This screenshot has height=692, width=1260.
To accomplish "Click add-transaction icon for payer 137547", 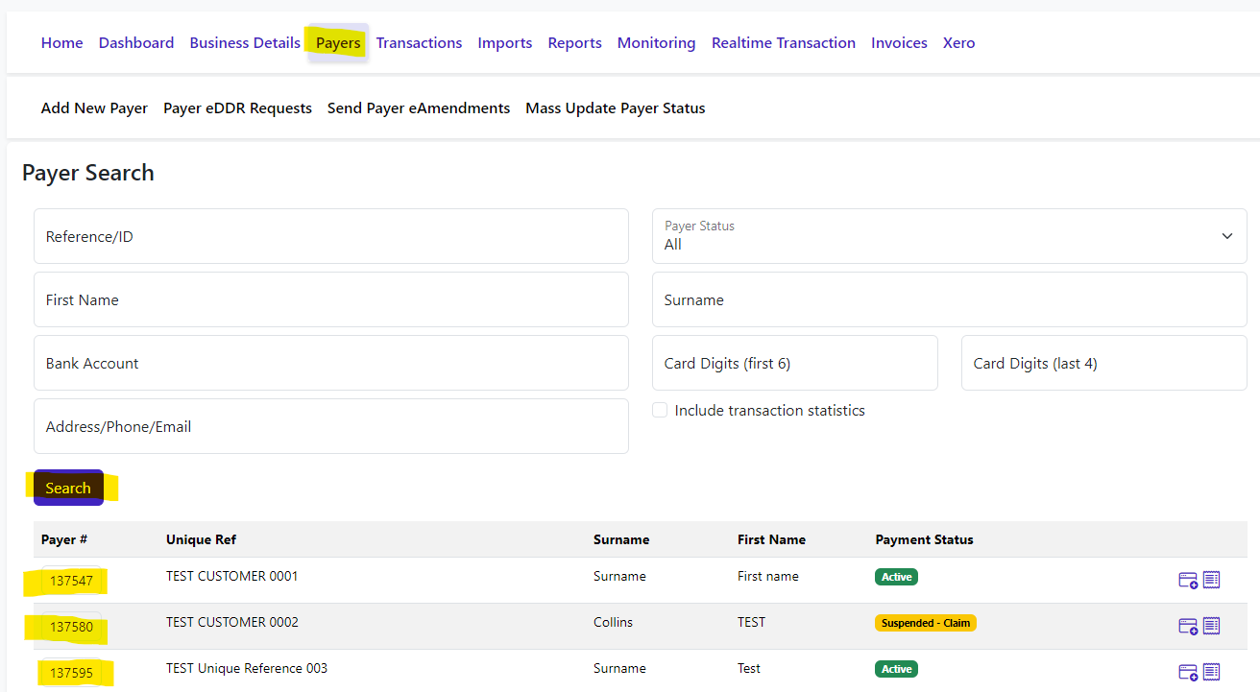I will point(1188,580).
